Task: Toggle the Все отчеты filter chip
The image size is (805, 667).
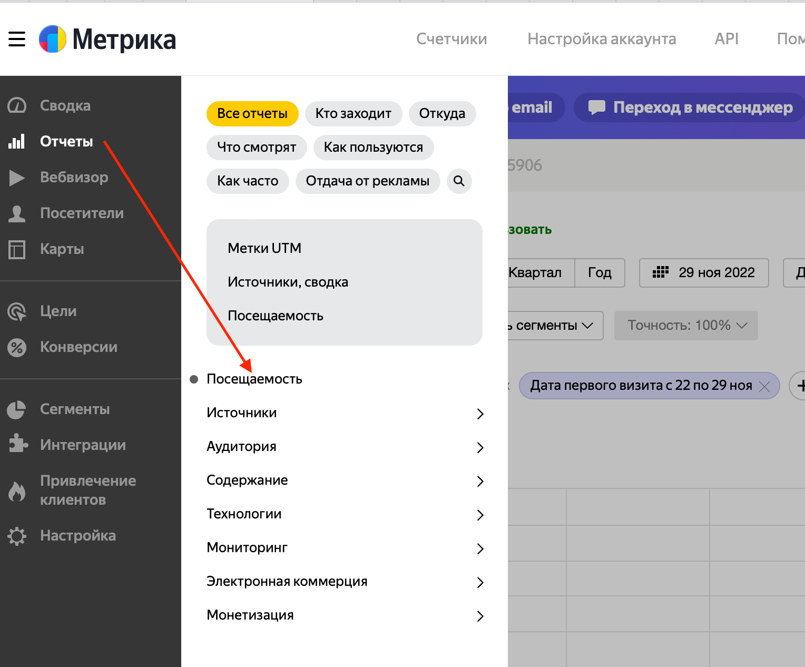Action: coord(252,113)
